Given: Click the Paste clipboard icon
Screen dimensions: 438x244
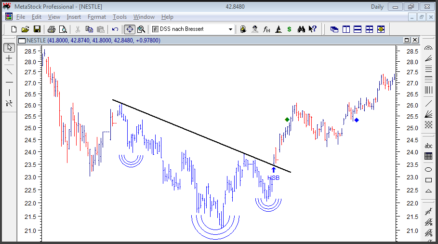Looking at the screenshot, I should tap(101, 29).
